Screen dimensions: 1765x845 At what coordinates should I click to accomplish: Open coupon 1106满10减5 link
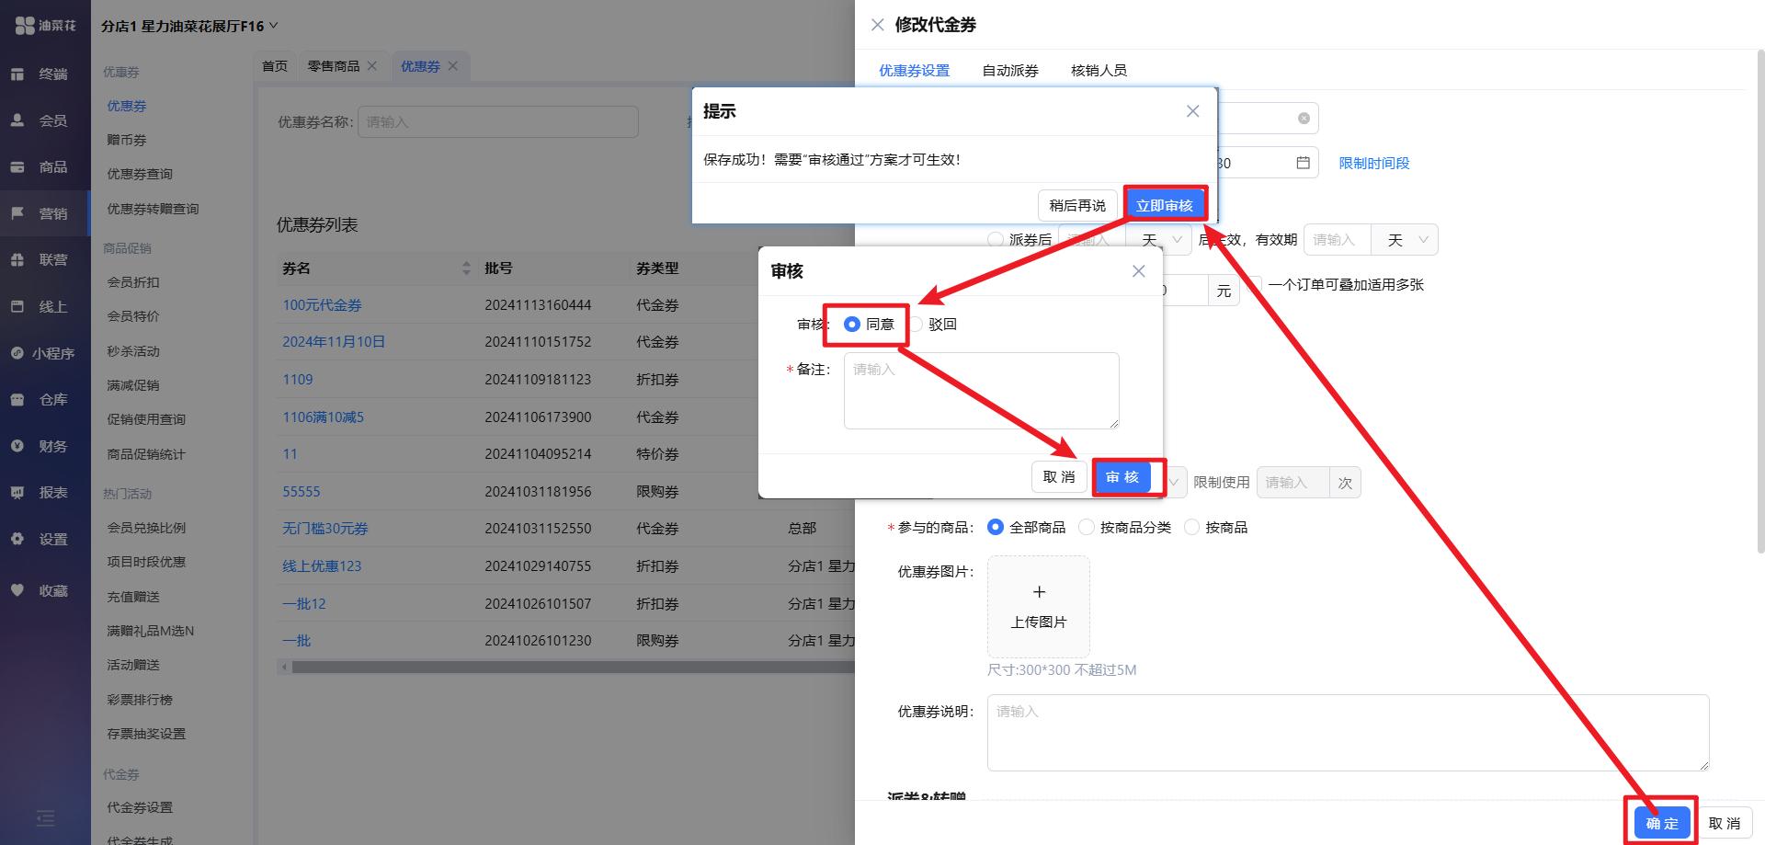click(x=324, y=417)
